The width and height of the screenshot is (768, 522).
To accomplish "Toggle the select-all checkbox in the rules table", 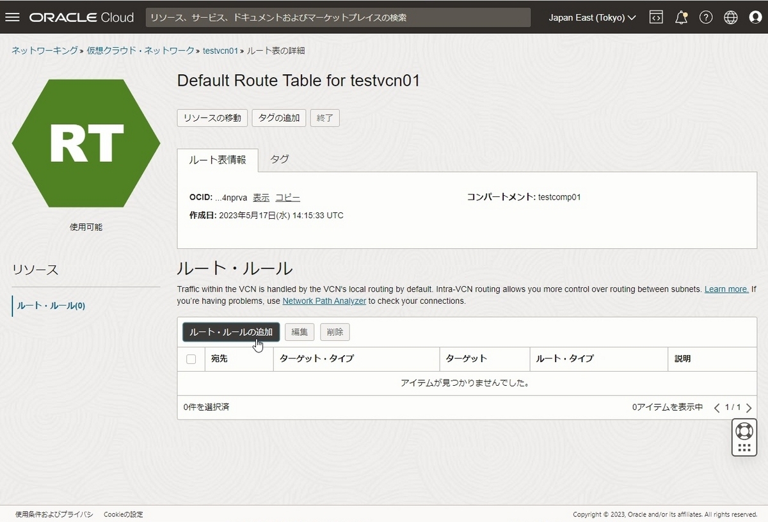I will coord(191,359).
